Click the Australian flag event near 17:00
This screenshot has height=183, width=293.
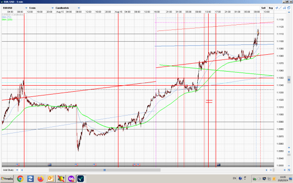pyautogui.click(x=218, y=165)
